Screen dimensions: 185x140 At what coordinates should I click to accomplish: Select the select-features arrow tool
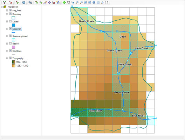pyautogui.click(x=73, y=2)
